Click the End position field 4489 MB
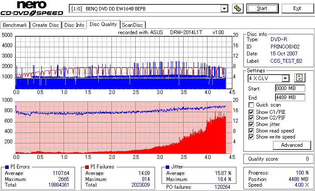Viewport: 315px width, 191px height. point(290,97)
